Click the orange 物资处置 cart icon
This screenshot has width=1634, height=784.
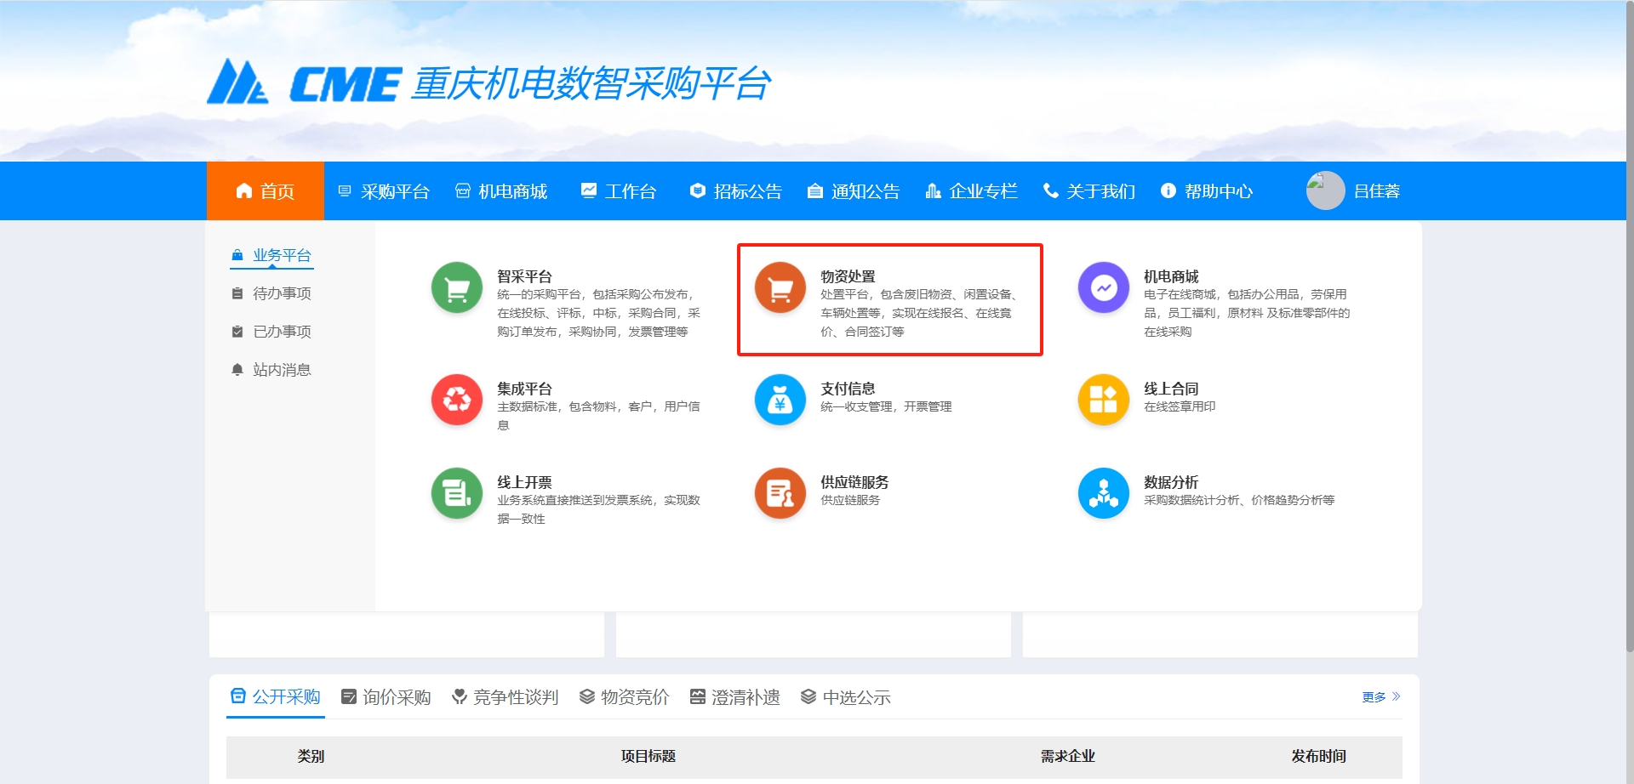[x=780, y=287]
